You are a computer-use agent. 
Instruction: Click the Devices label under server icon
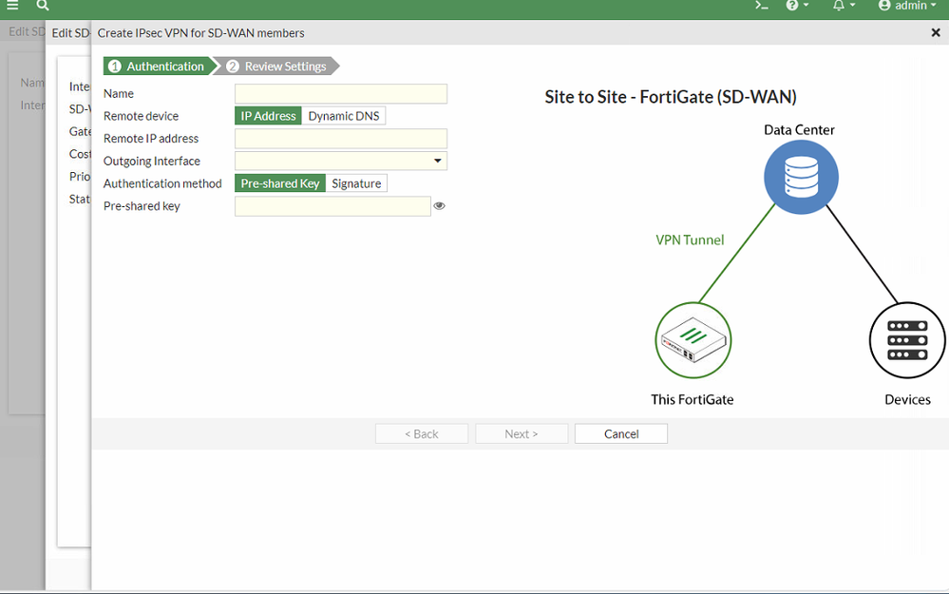pyautogui.click(x=907, y=399)
